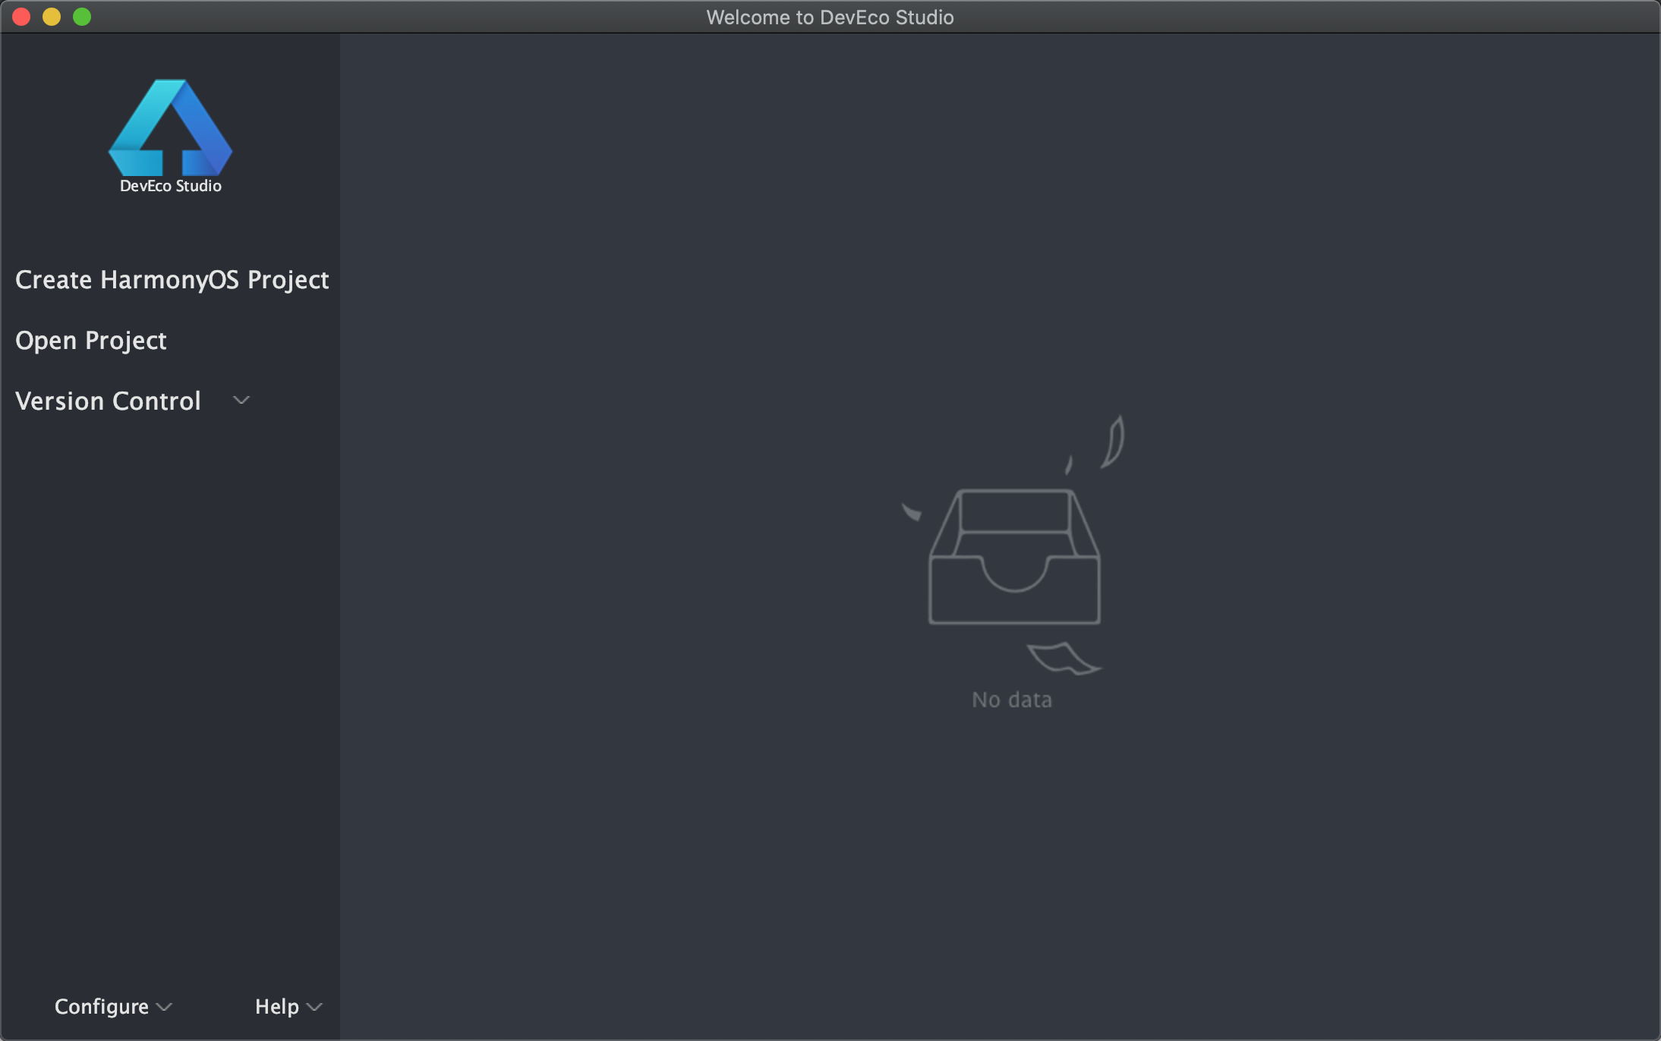Minimize the window using yellow button
The height and width of the screenshot is (1041, 1661).
pos(52,17)
